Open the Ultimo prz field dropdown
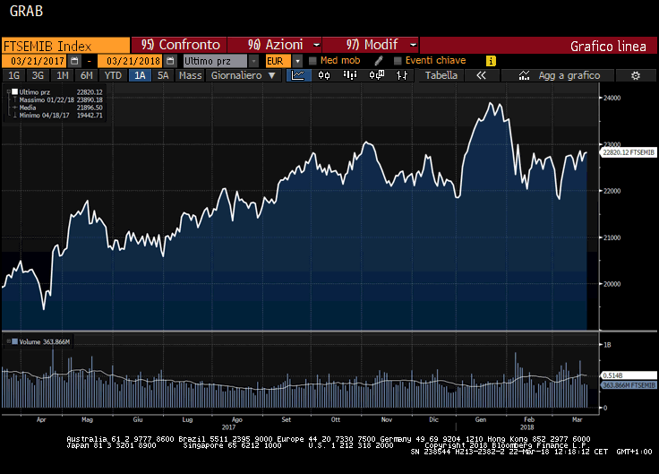This screenshot has width=659, height=474. pyautogui.click(x=254, y=61)
